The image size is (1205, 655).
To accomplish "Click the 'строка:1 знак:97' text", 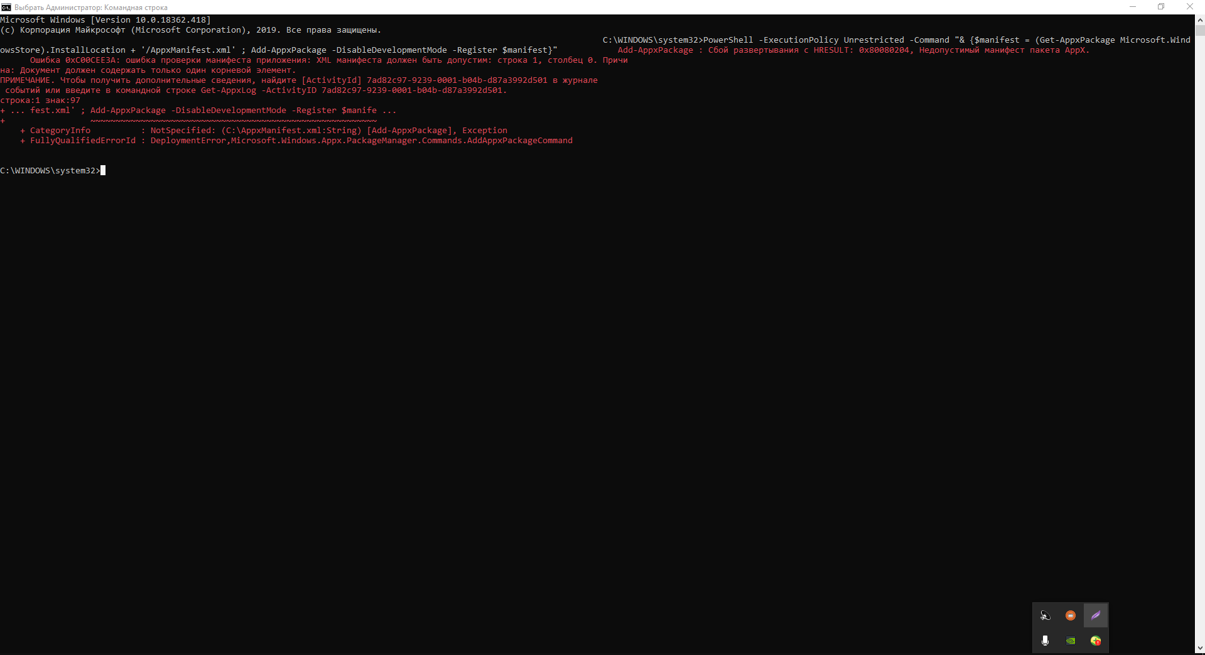I will pyautogui.click(x=40, y=100).
